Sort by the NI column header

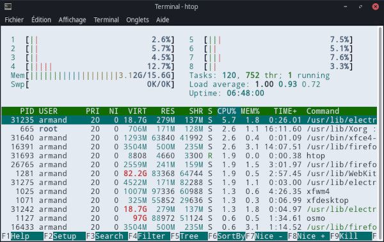[114, 111]
